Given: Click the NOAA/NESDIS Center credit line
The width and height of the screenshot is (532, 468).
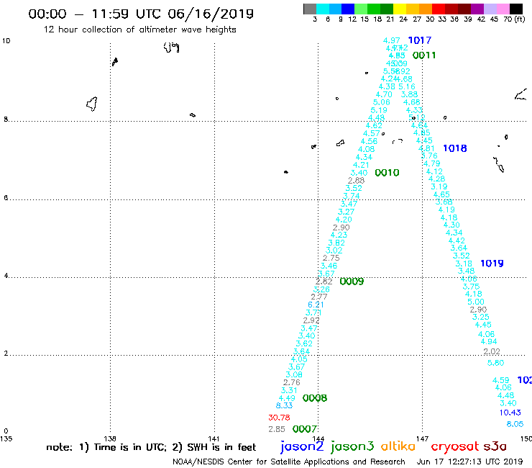Looking at the screenshot, I should click(289, 462).
